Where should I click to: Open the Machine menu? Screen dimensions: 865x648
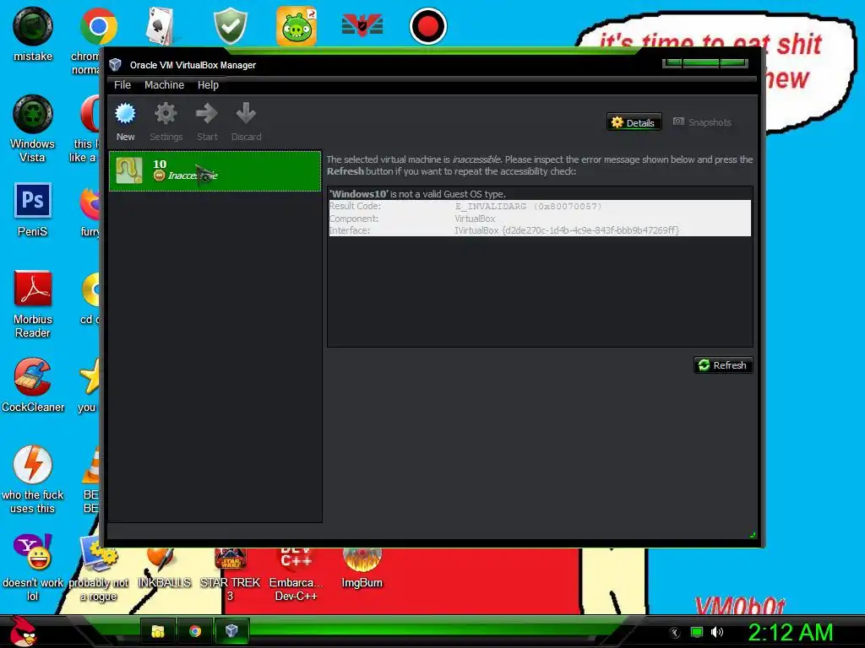pyautogui.click(x=164, y=85)
